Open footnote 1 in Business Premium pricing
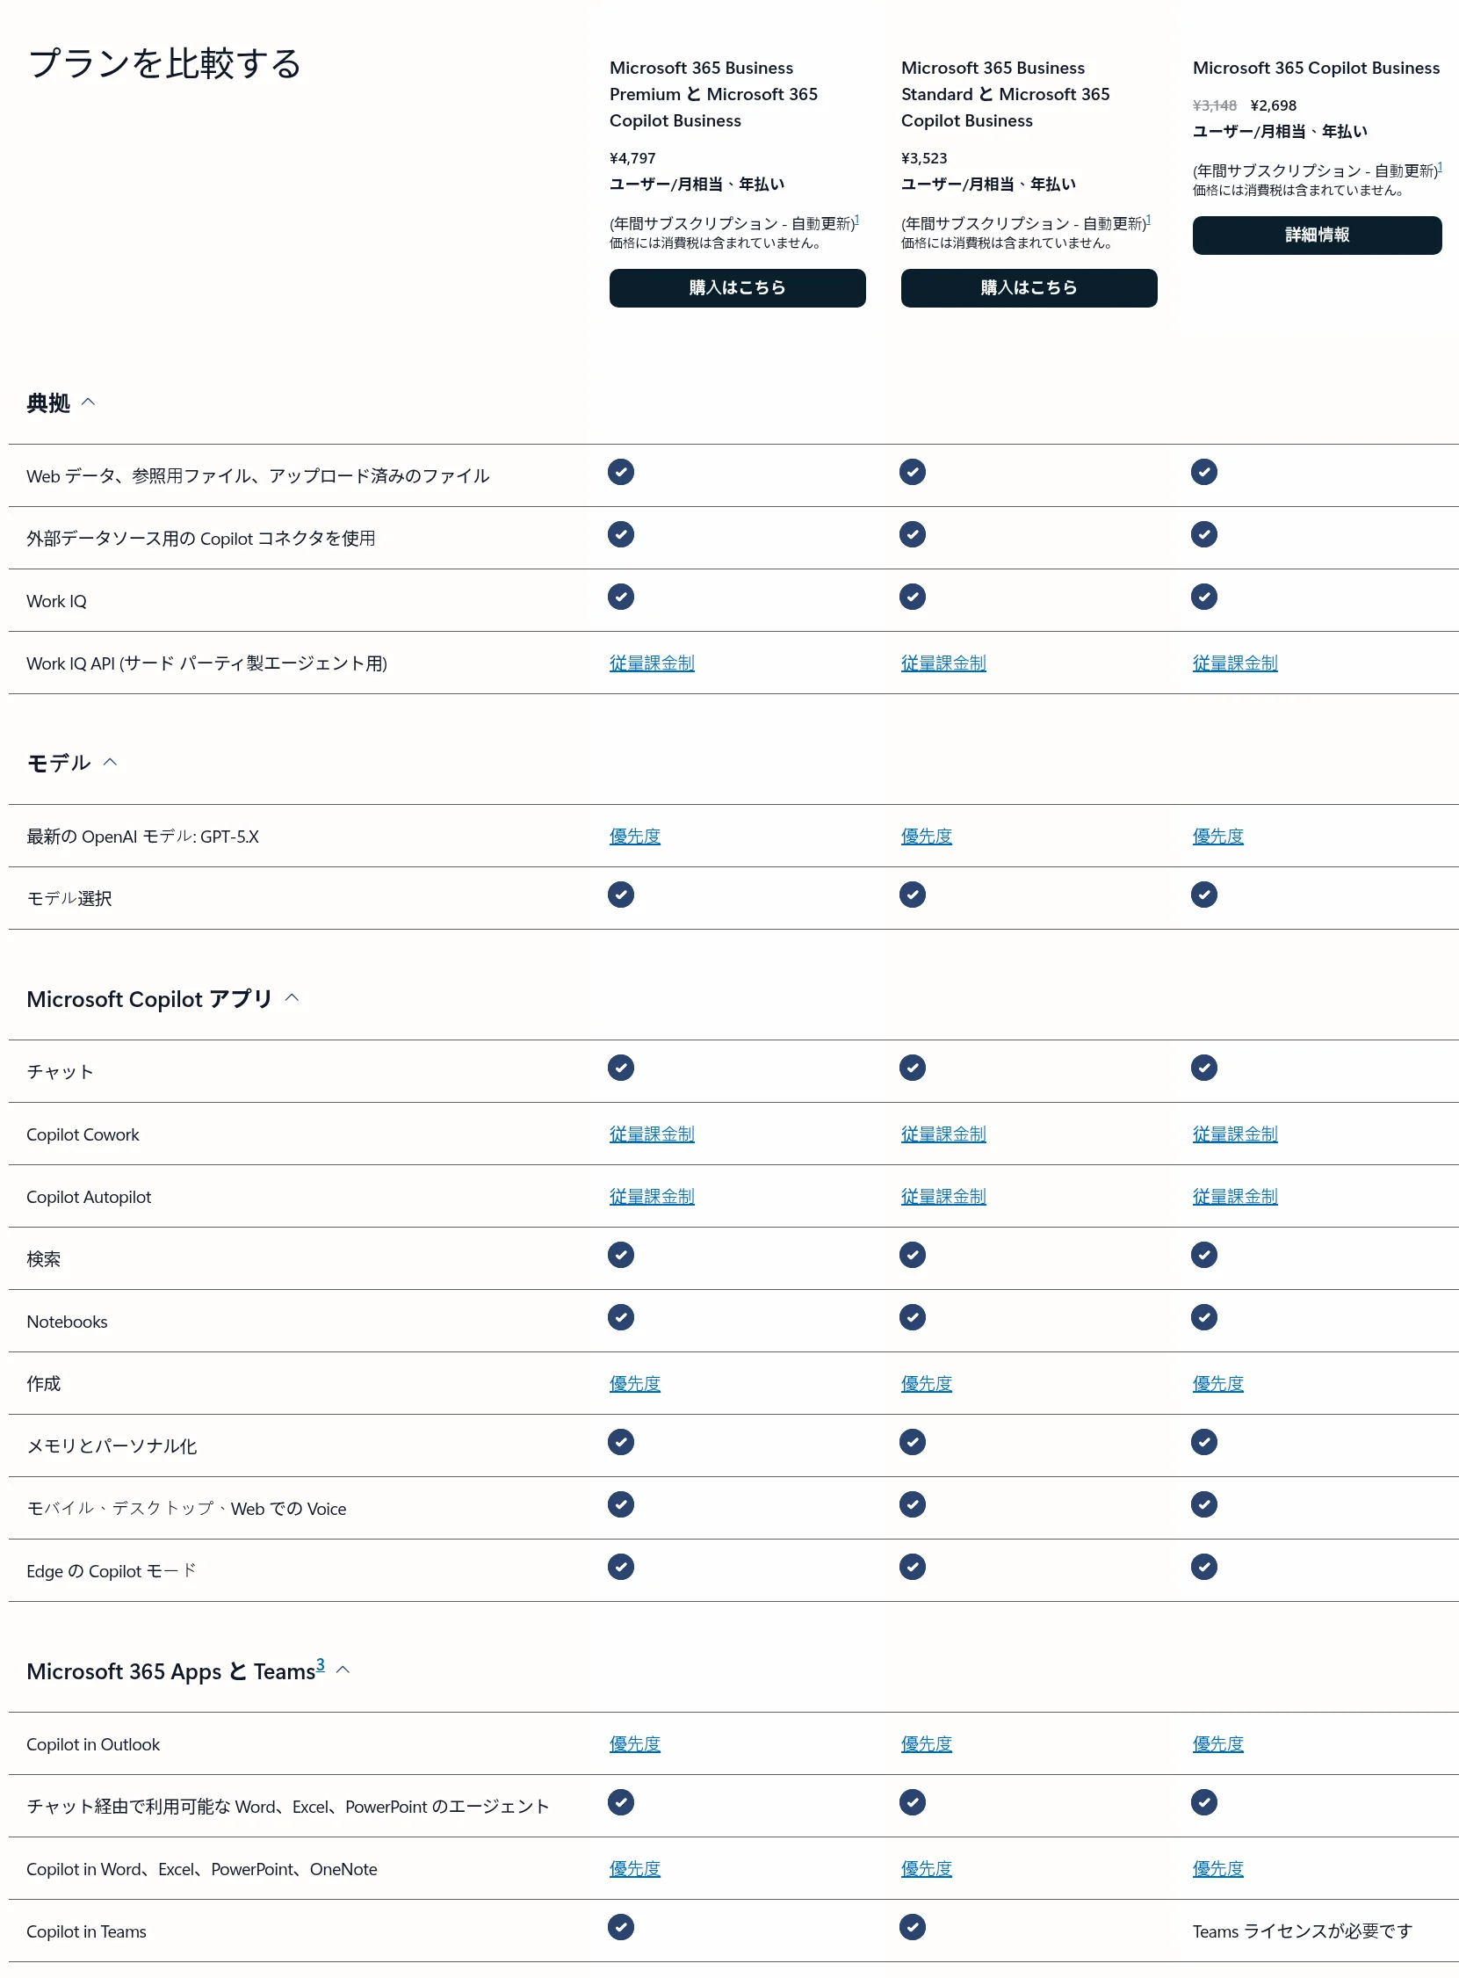Viewport: 1459px width, 1978px height. tap(856, 219)
